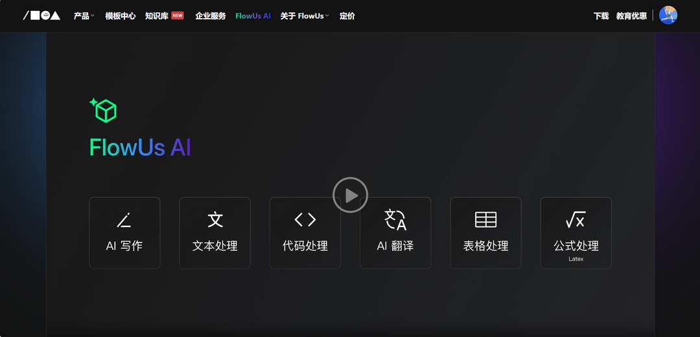700x337 pixels.
Task: Open the 定价 pricing page
Action: coord(347,16)
